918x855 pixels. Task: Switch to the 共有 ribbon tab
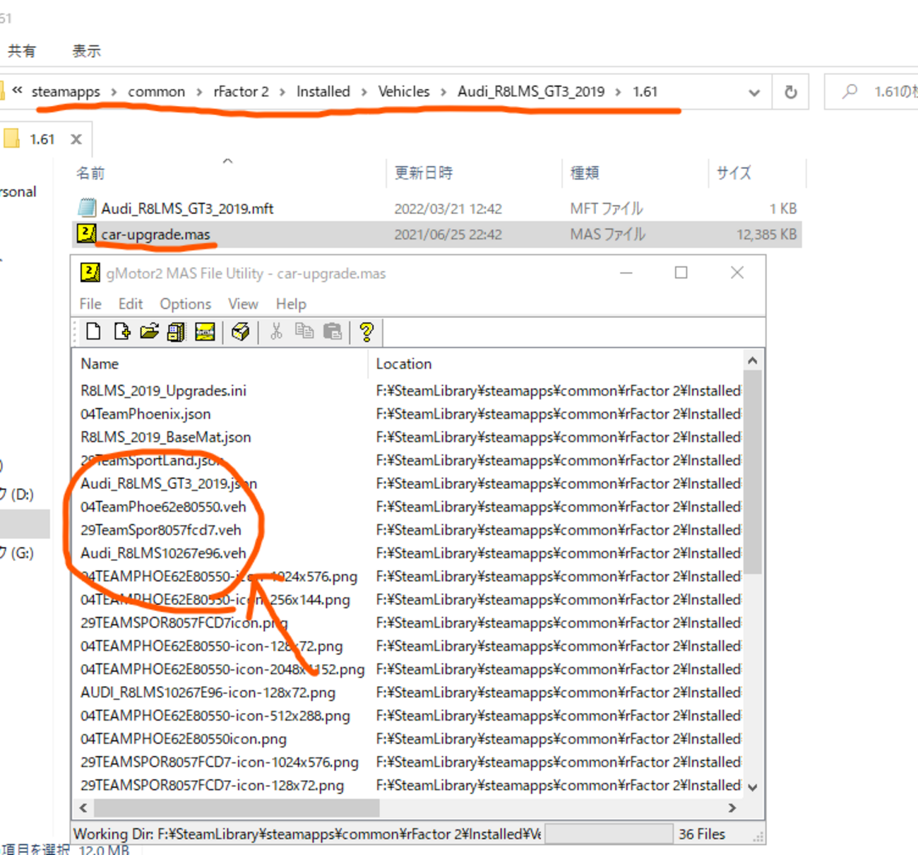pos(22,51)
